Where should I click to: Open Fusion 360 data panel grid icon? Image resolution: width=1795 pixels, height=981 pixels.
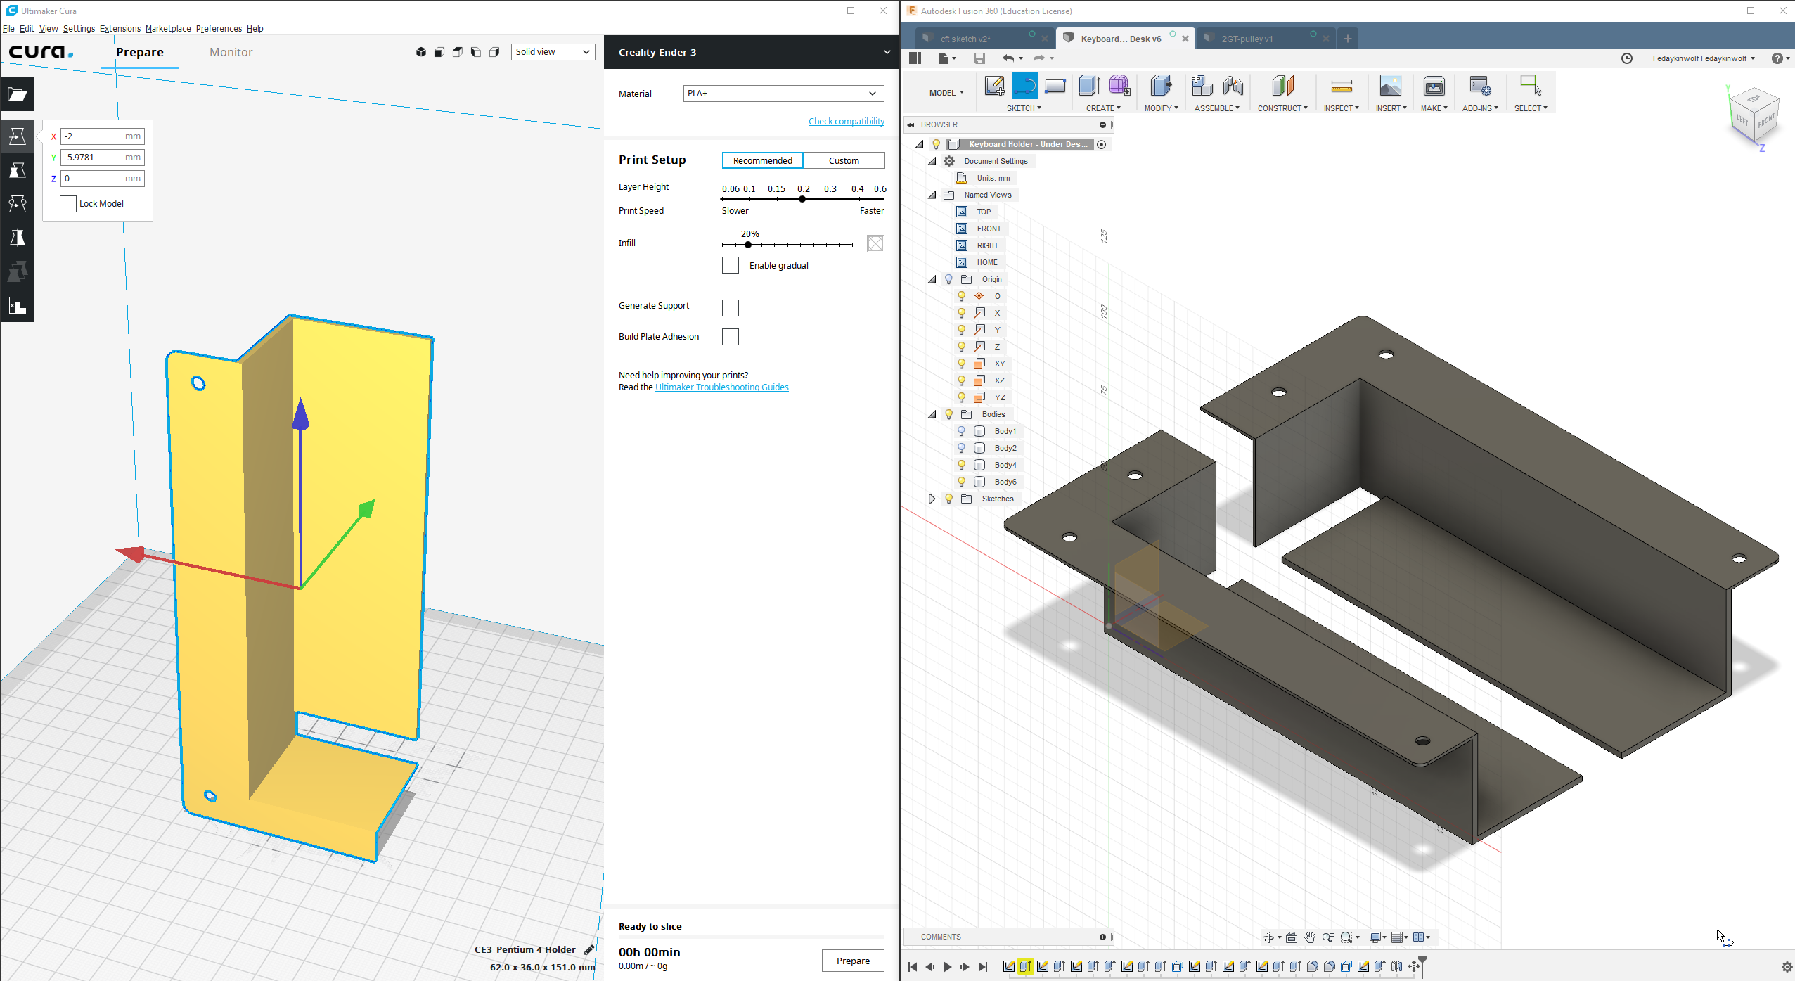(915, 58)
